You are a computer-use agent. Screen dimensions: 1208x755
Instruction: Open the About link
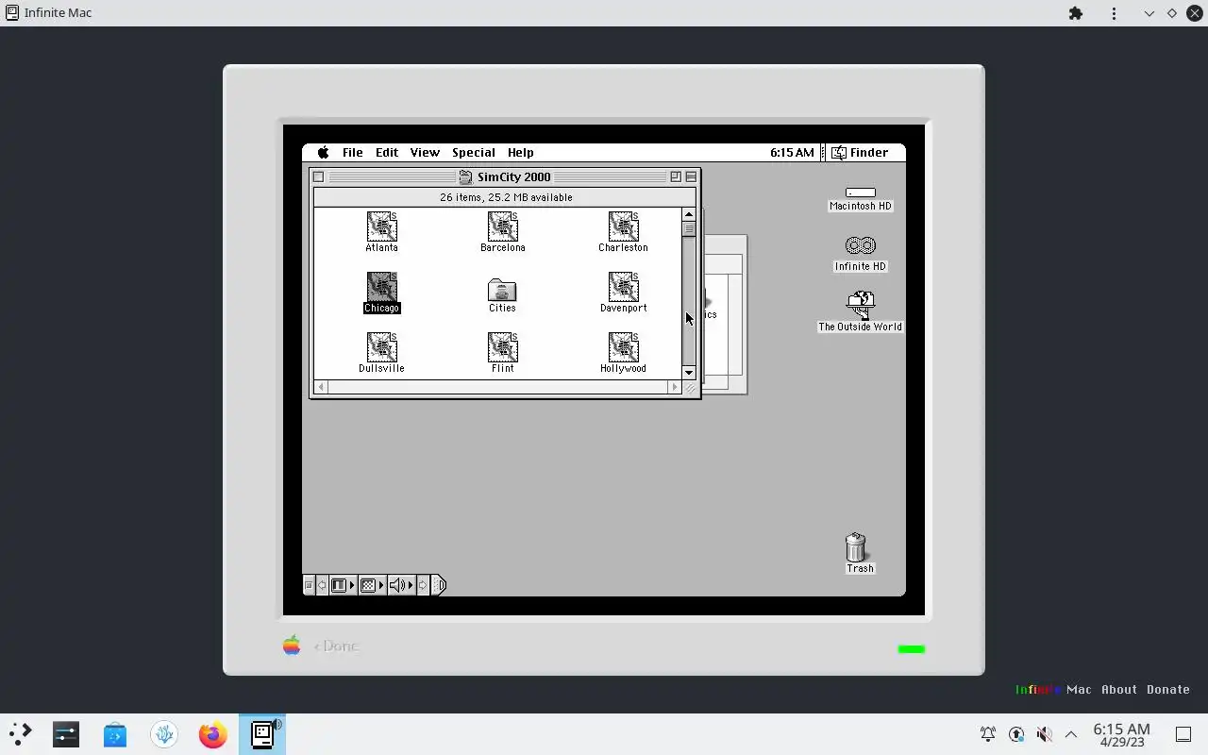(1119, 689)
